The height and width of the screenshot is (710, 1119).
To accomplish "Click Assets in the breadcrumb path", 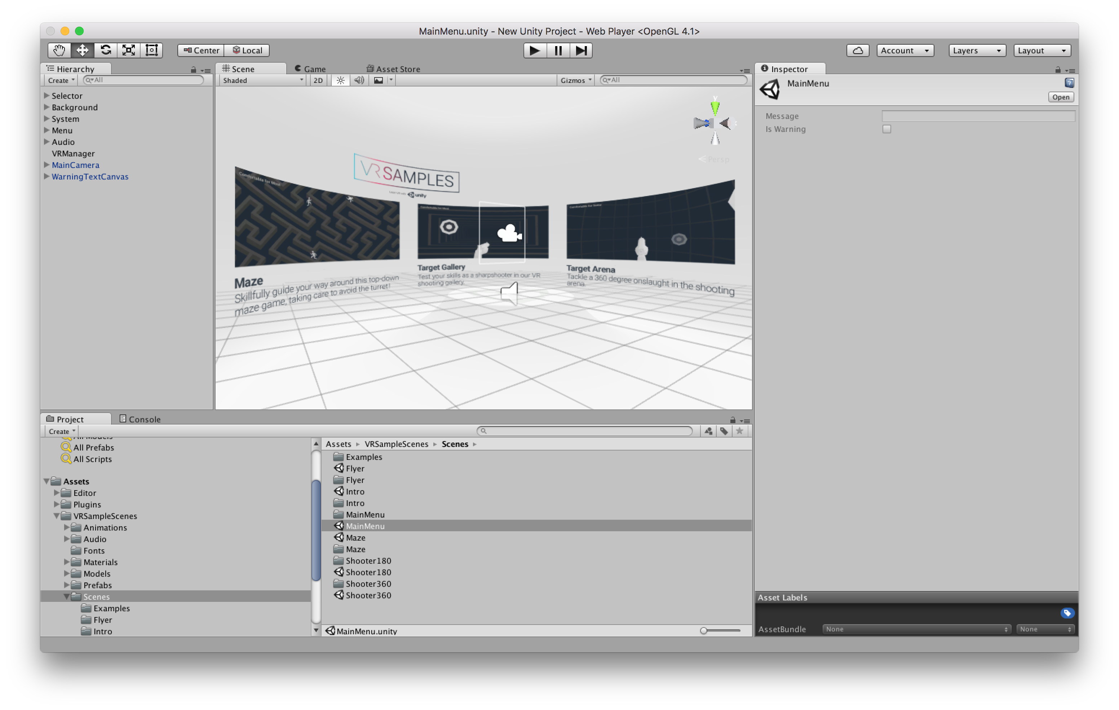I will coord(338,444).
